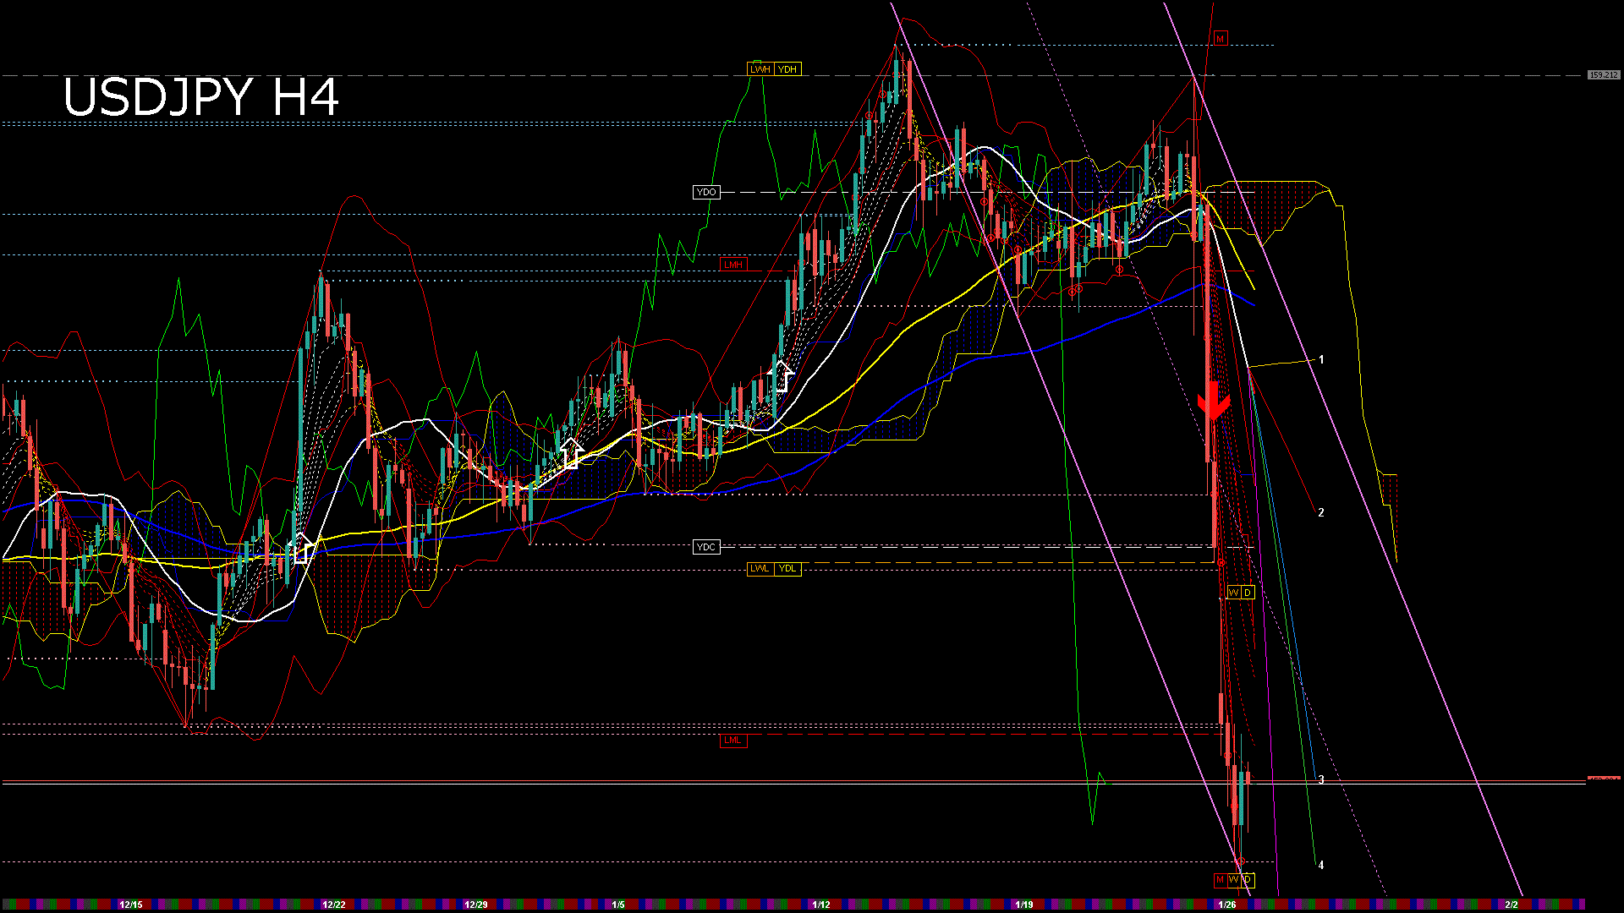Open the YDC level label box

click(x=705, y=547)
